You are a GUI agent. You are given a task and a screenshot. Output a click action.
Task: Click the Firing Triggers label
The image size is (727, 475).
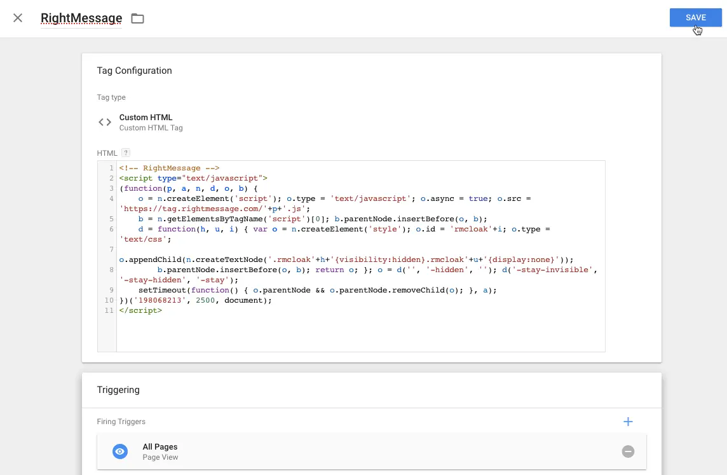121,422
